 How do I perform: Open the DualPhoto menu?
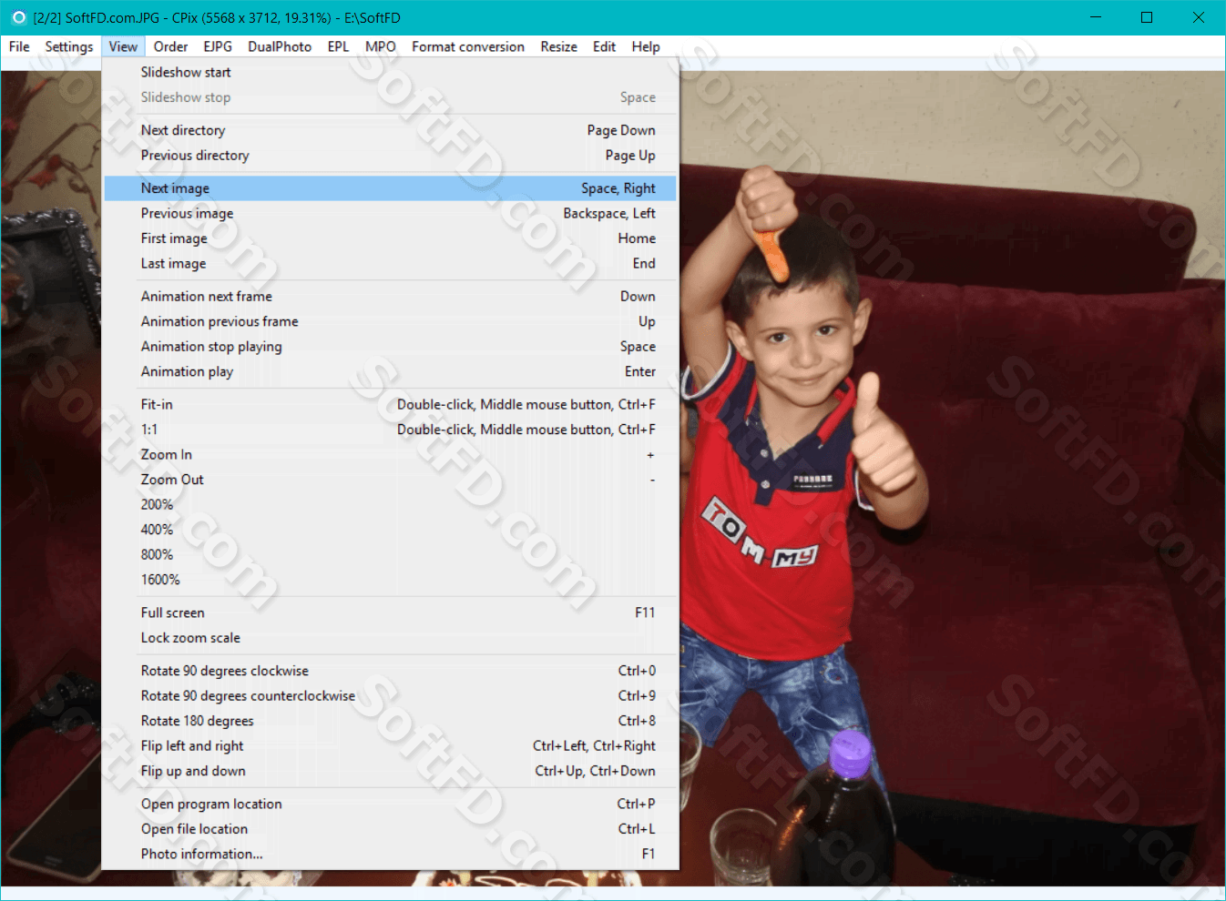tap(280, 46)
